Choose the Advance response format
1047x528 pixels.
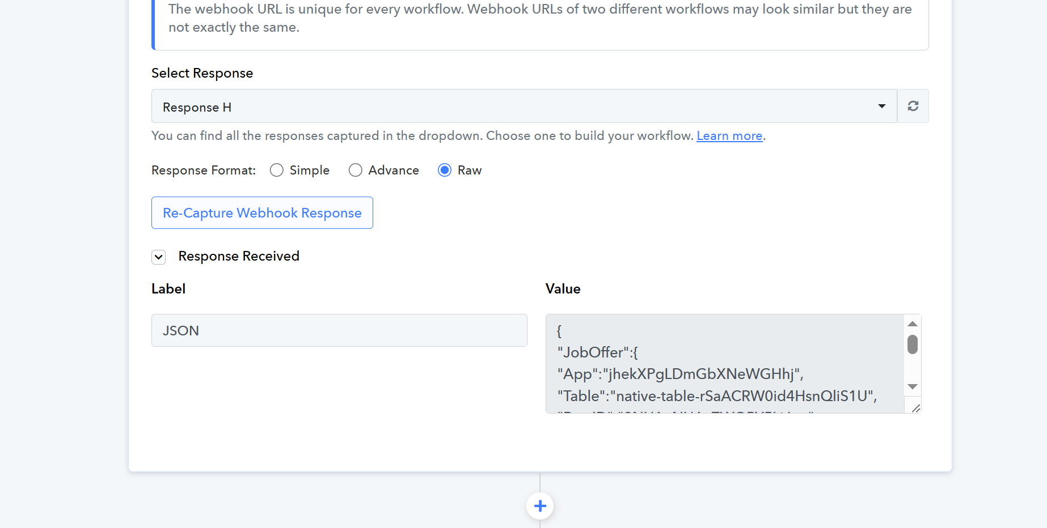(356, 171)
